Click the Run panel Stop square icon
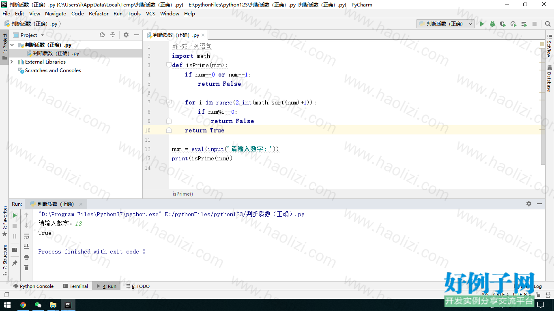554x311 pixels. [15, 226]
